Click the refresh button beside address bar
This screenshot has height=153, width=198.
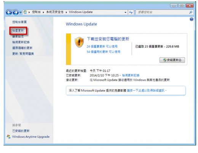tap(131, 12)
